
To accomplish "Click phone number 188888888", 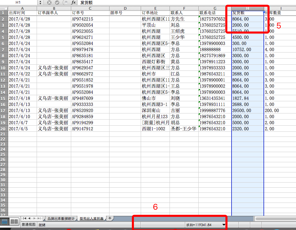I will click(x=215, y=49).
